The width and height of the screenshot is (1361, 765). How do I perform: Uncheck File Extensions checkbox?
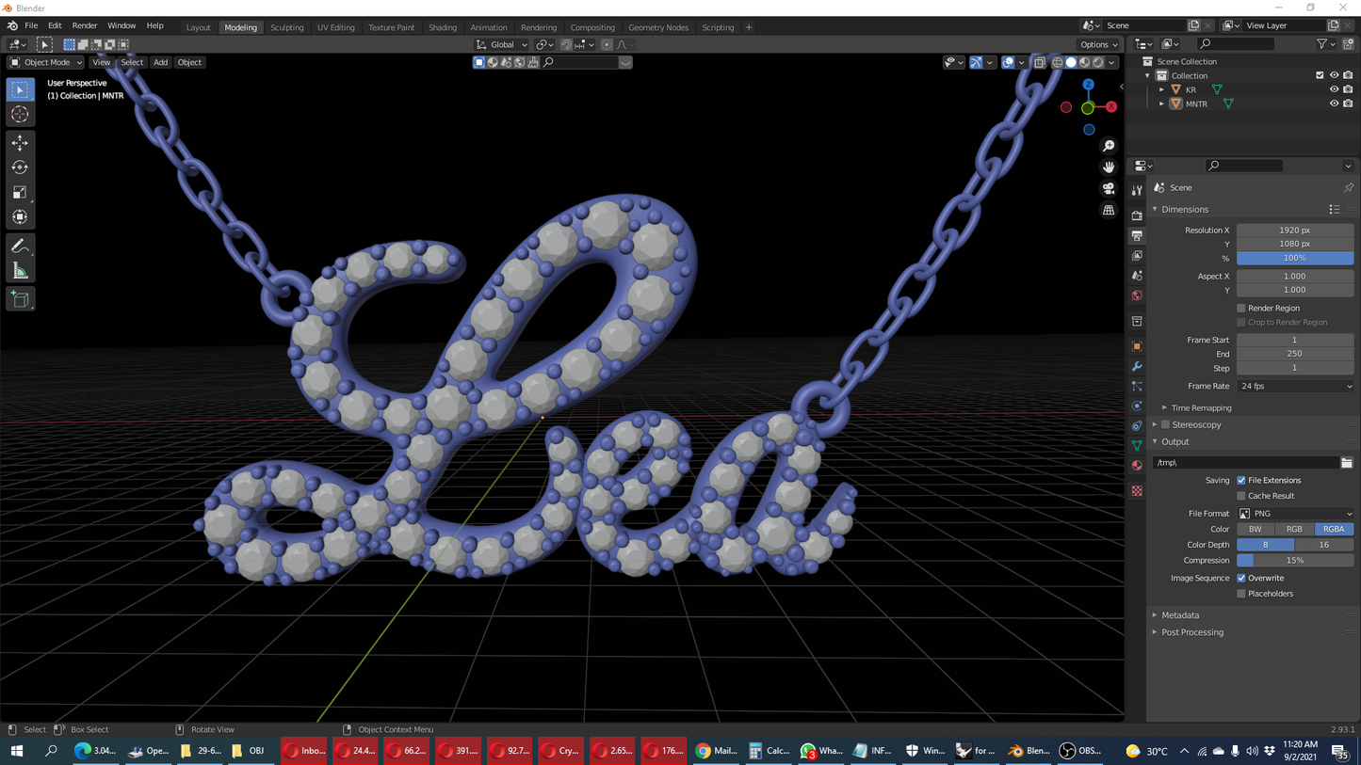(1241, 480)
